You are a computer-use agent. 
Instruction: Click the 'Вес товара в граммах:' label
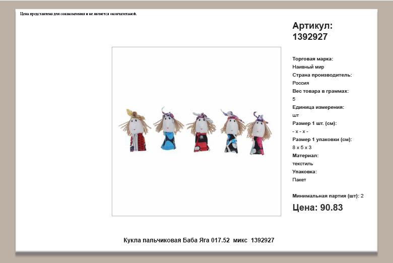click(320, 91)
